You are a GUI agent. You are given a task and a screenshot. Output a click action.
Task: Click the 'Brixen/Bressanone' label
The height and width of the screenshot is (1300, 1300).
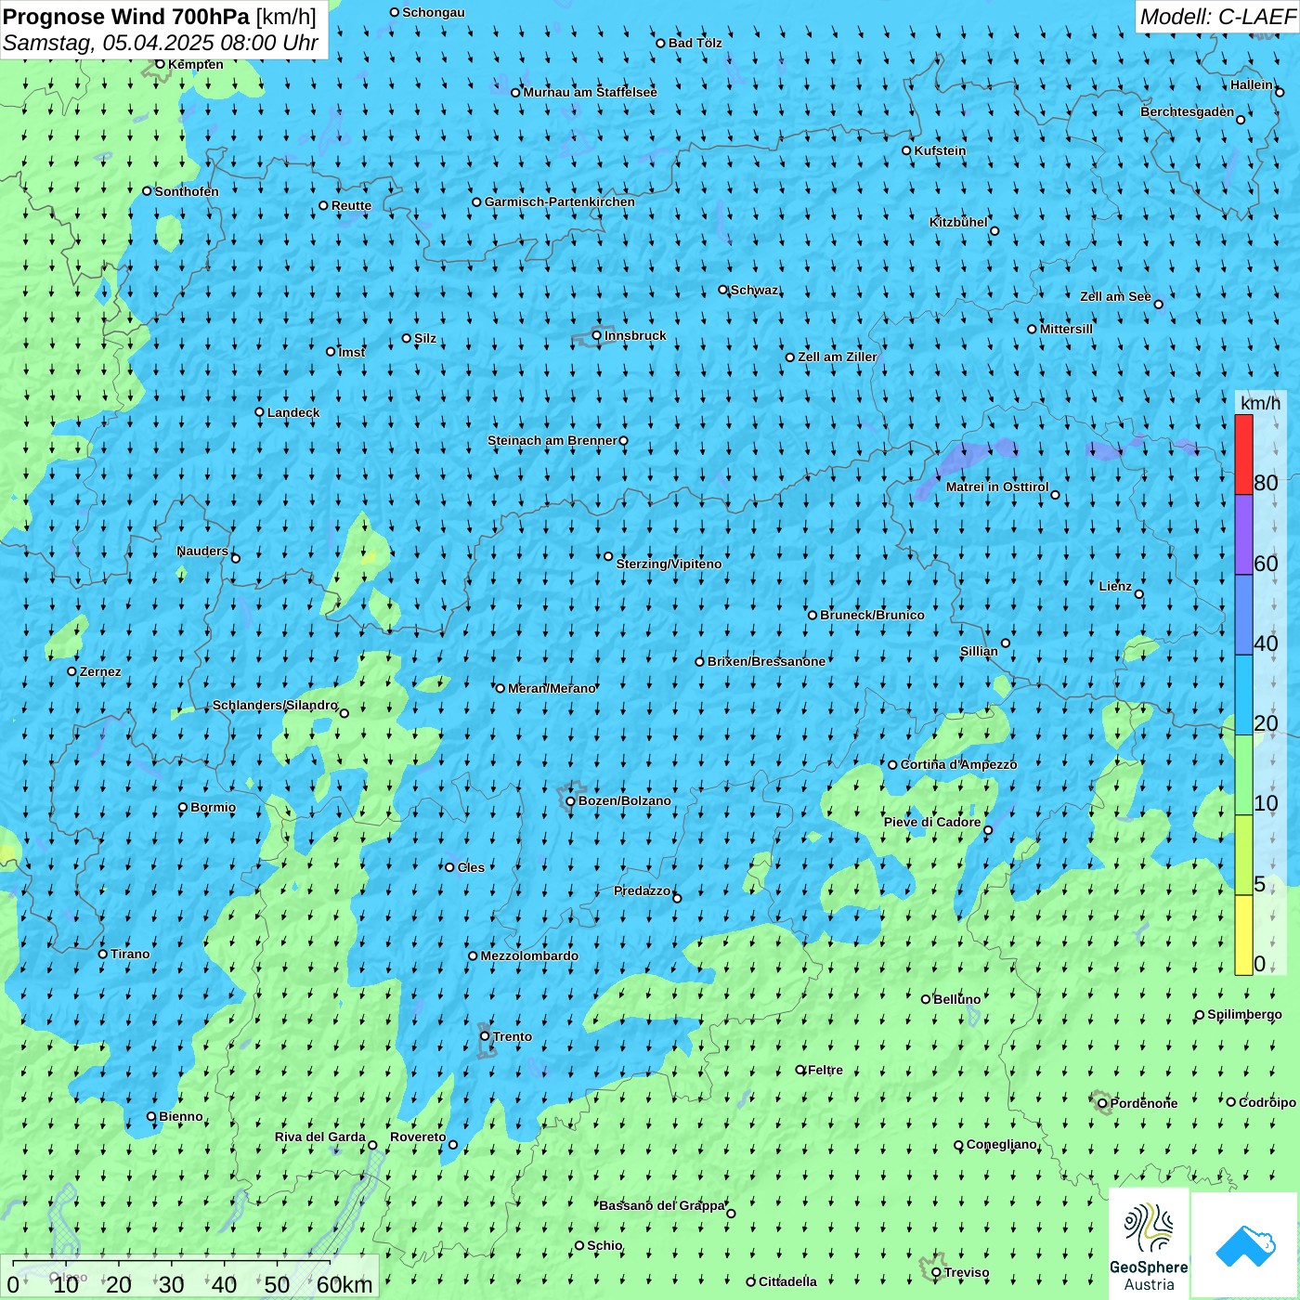[x=766, y=661]
